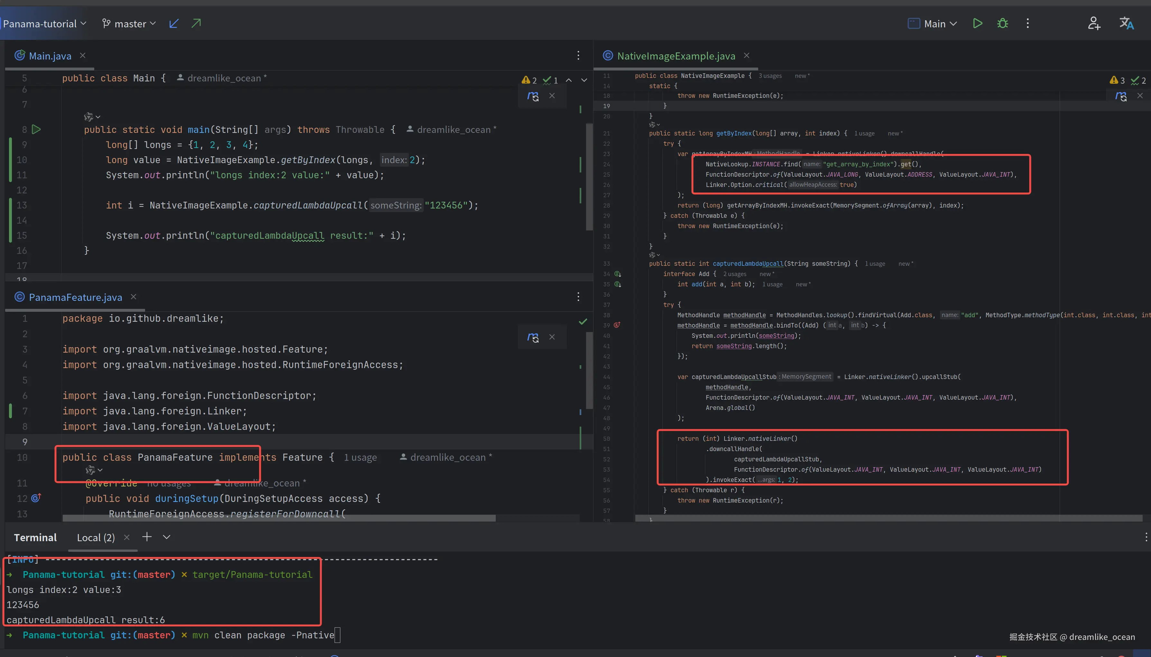Click implementation gutter icon next to interface Add

pos(618,274)
